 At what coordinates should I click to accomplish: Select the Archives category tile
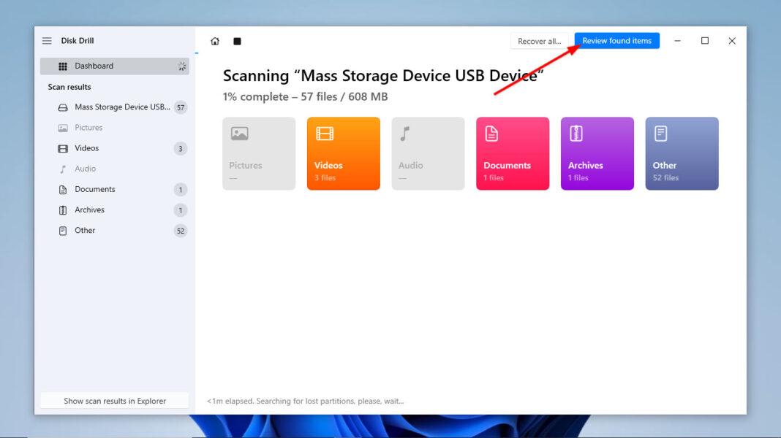pos(597,153)
